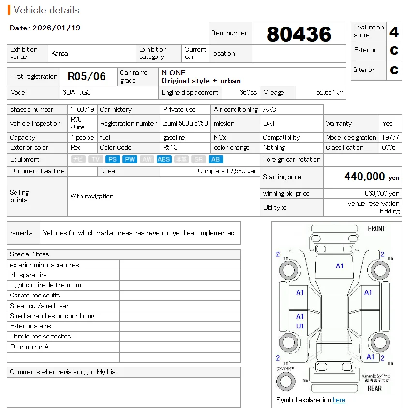Toggle the SR sunroof badge
Viewport: 404px width, 409px height.
pyautogui.click(x=199, y=159)
